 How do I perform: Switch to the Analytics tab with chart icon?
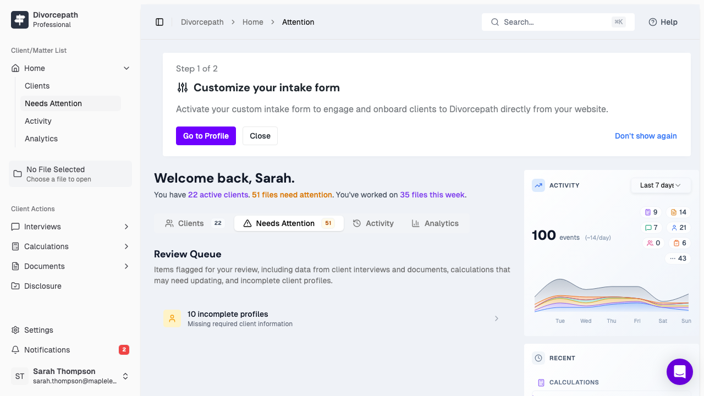[x=435, y=223]
